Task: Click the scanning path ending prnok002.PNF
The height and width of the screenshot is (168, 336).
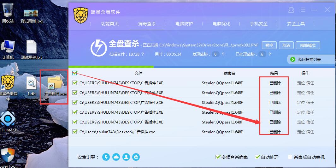Action: (209, 45)
